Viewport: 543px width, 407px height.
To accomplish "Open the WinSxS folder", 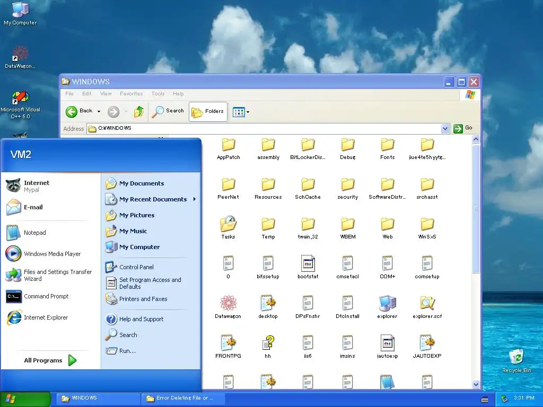I will tap(427, 228).
